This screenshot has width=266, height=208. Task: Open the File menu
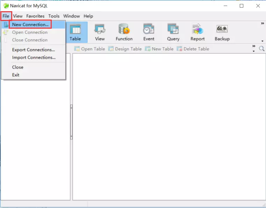point(6,16)
